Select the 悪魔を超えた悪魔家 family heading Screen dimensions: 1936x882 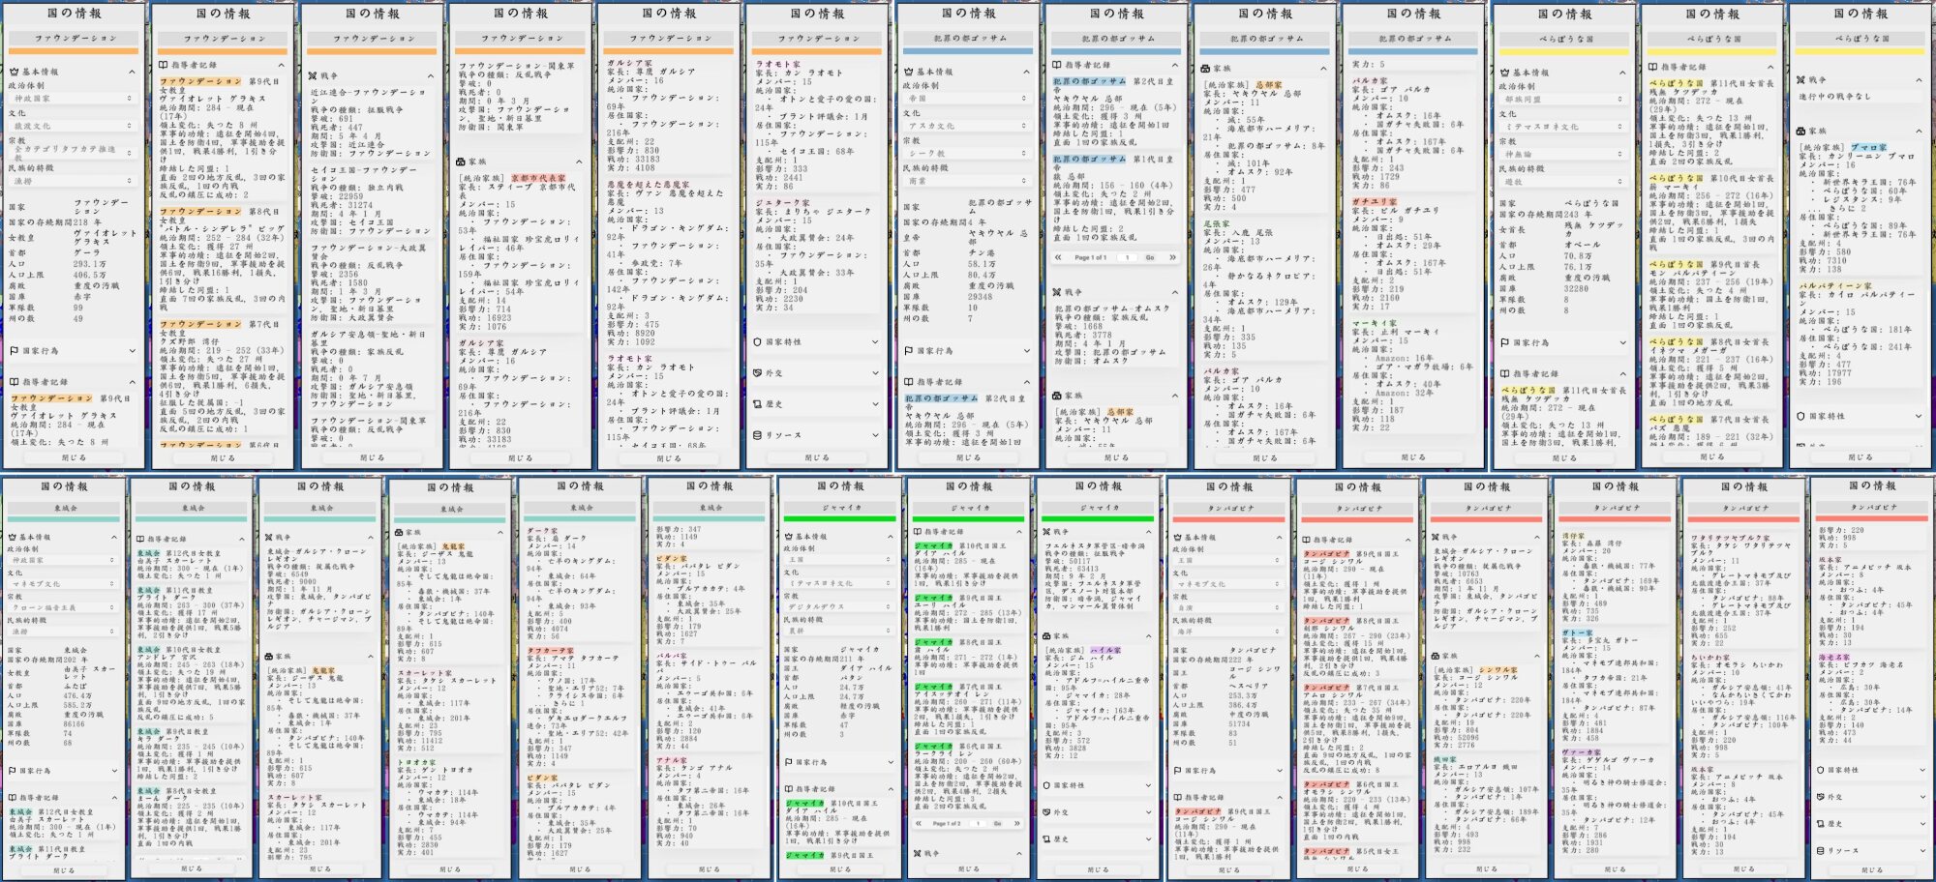coord(648,184)
